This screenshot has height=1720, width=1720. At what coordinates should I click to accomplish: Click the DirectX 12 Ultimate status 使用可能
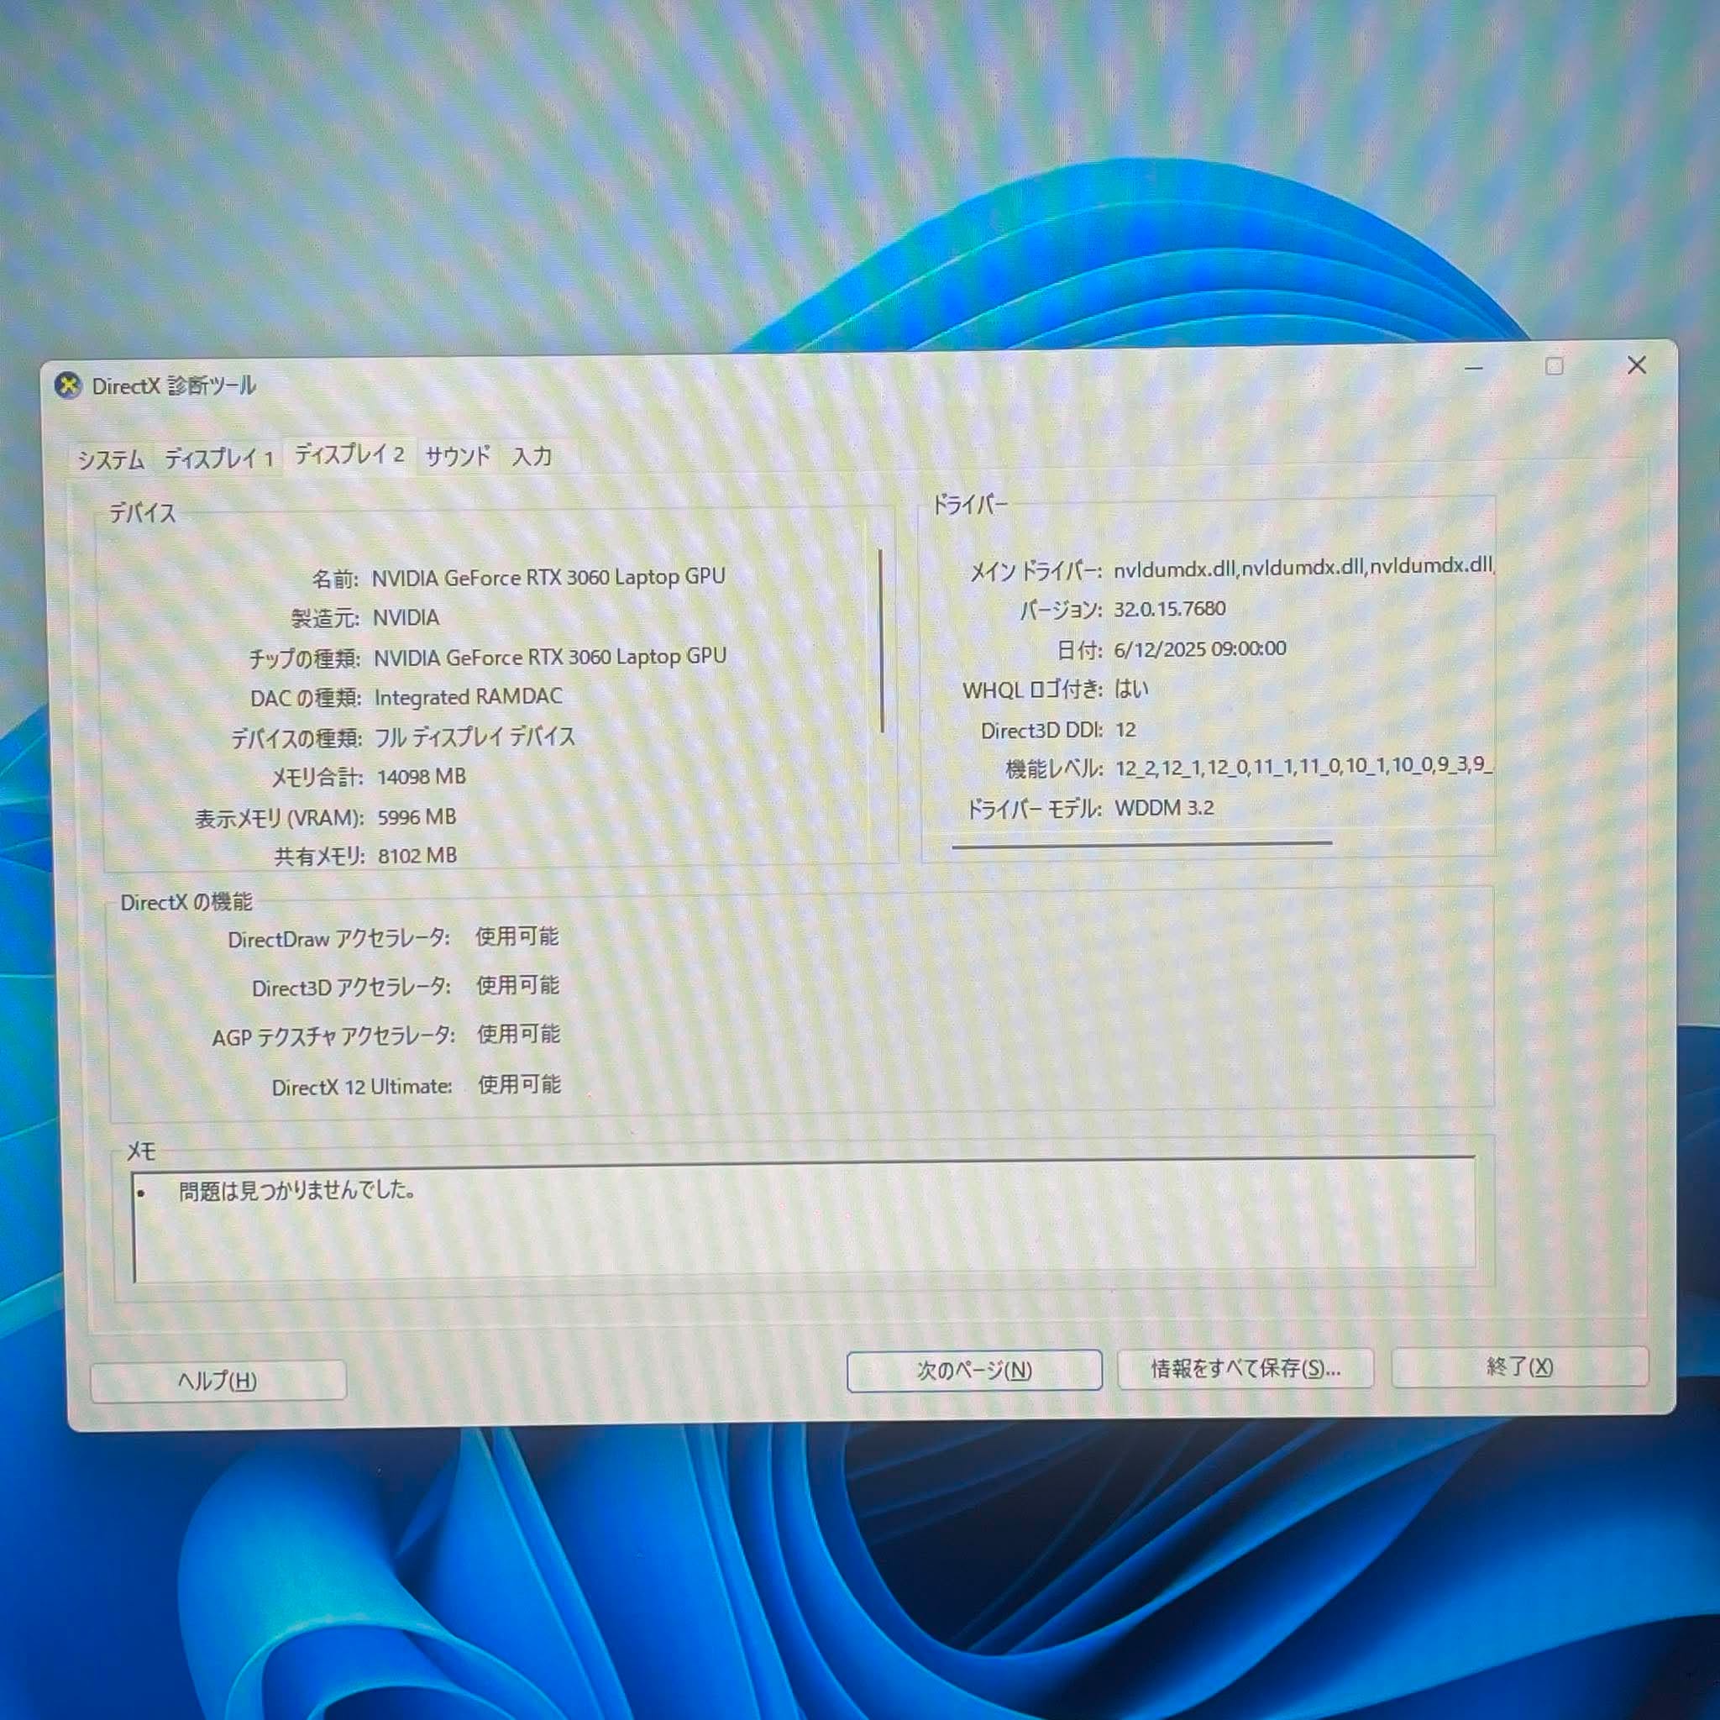(x=520, y=1084)
